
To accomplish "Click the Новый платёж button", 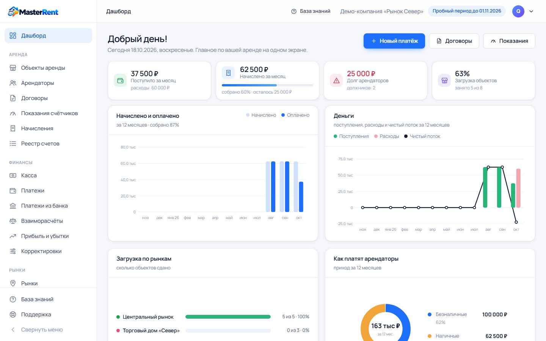I will [394, 41].
